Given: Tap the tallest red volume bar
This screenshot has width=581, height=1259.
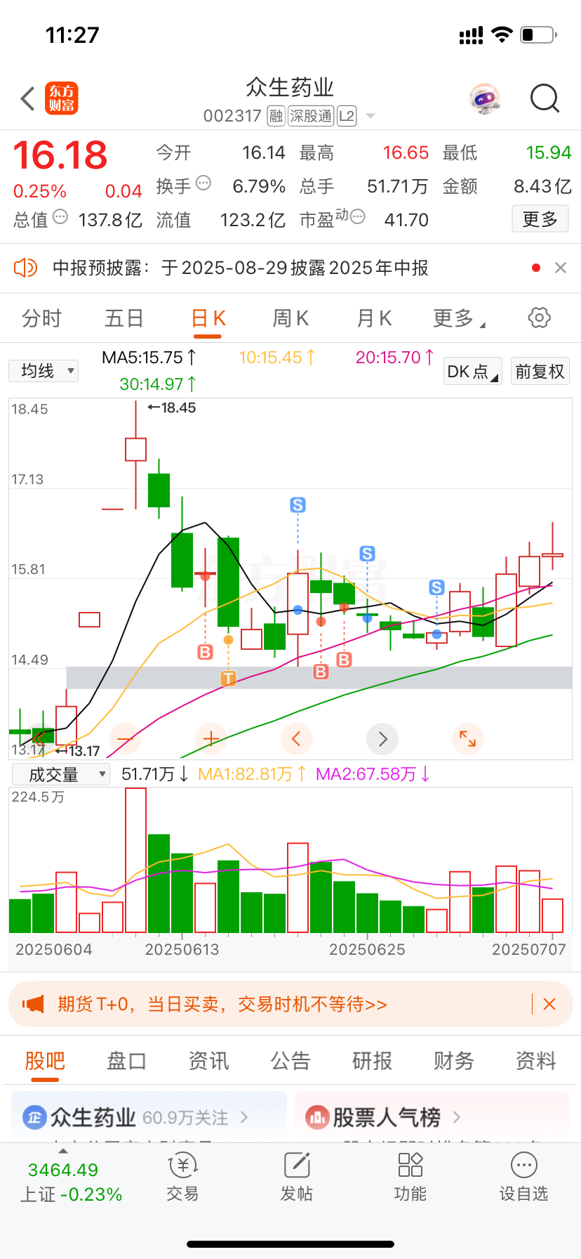Looking at the screenshot, I should click(136, 861).
